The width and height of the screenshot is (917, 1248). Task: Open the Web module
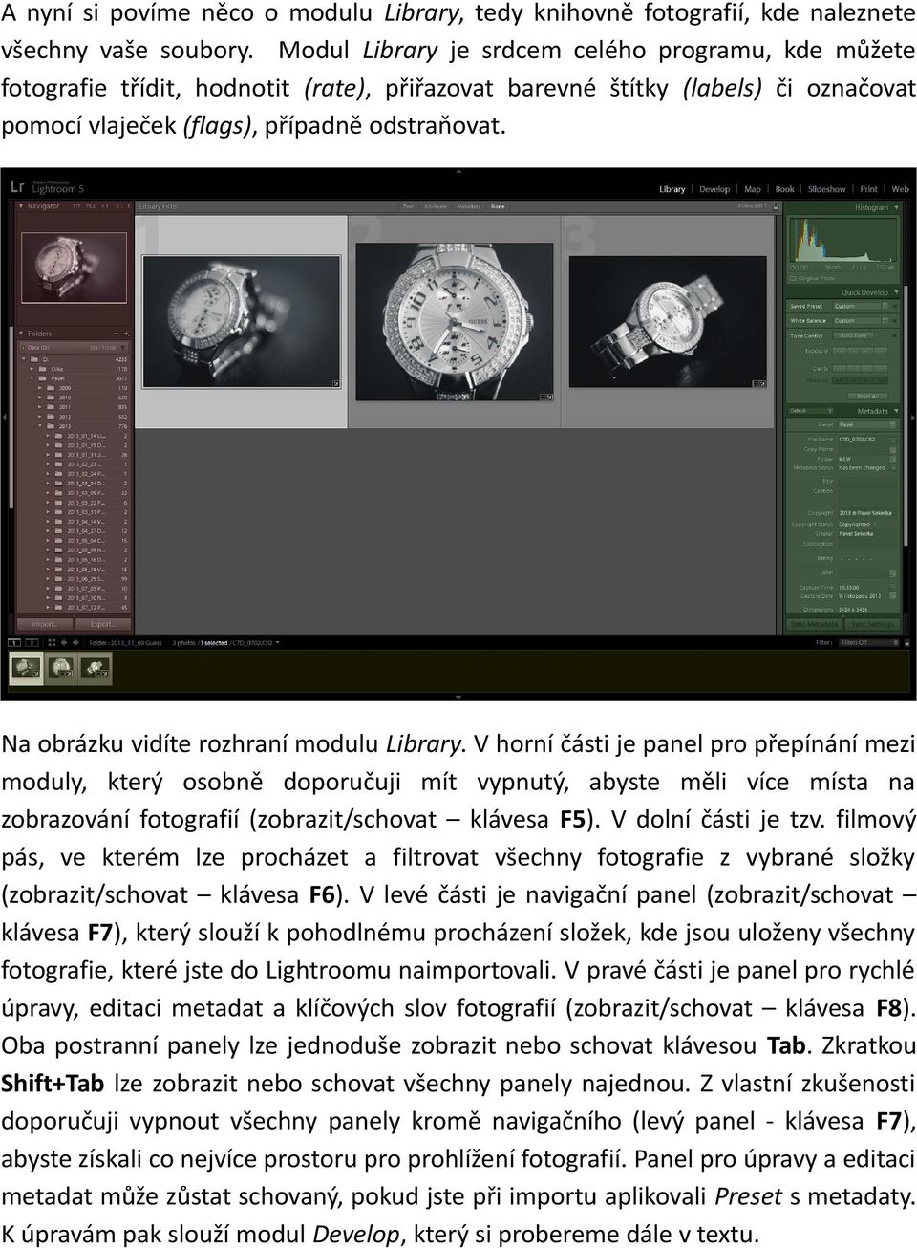click(900, 189)
